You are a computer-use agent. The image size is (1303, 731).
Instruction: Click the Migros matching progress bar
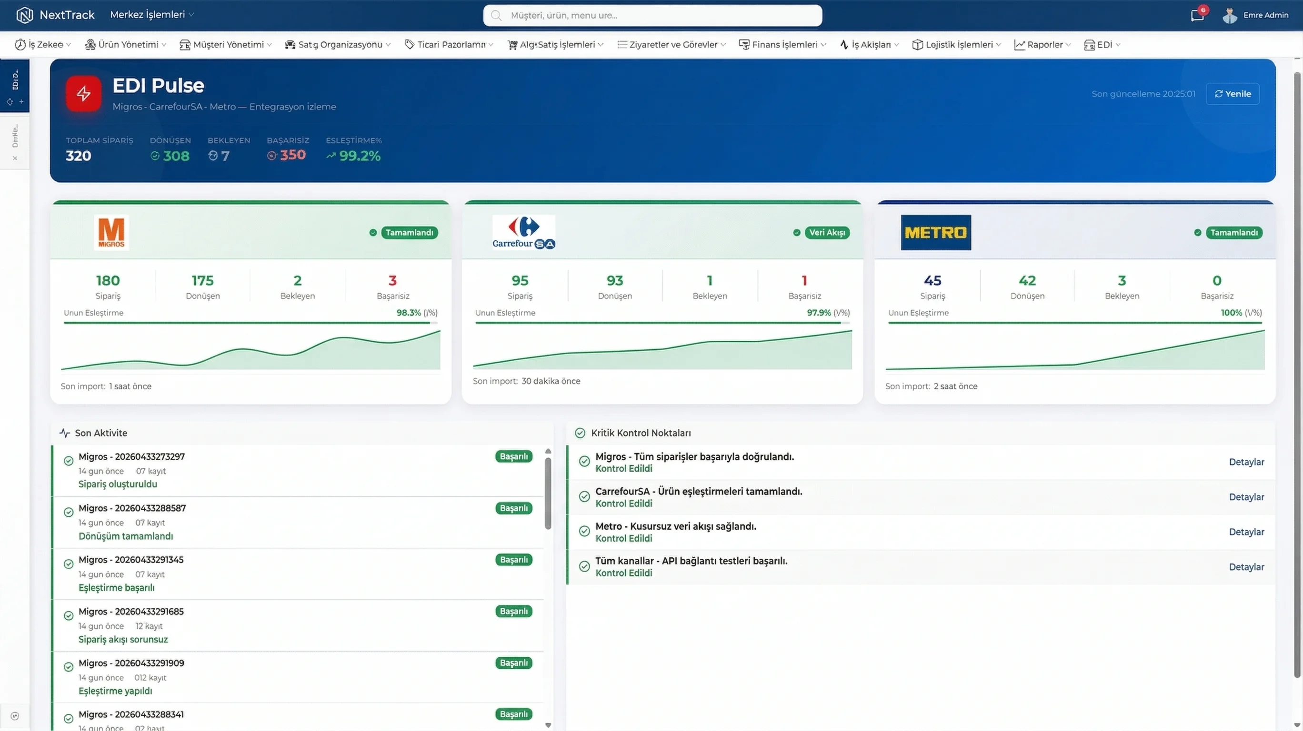point(250,323)
